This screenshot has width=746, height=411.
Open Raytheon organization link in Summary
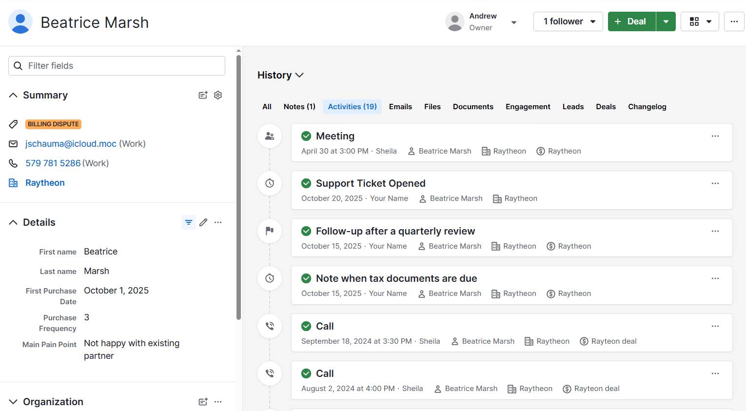tap(45, 183)
